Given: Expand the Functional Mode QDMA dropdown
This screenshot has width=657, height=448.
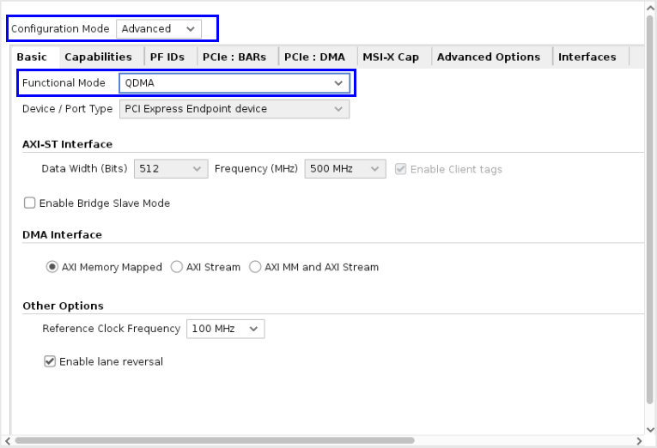Looking at the screenshot, I should point(234,83).
